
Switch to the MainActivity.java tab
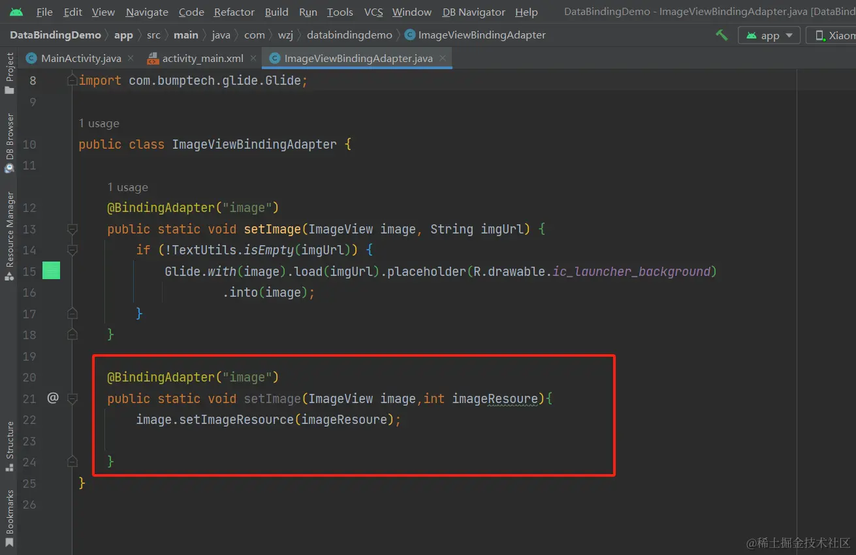[81, 59]
